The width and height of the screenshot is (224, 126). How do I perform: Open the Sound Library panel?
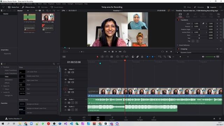57,7
